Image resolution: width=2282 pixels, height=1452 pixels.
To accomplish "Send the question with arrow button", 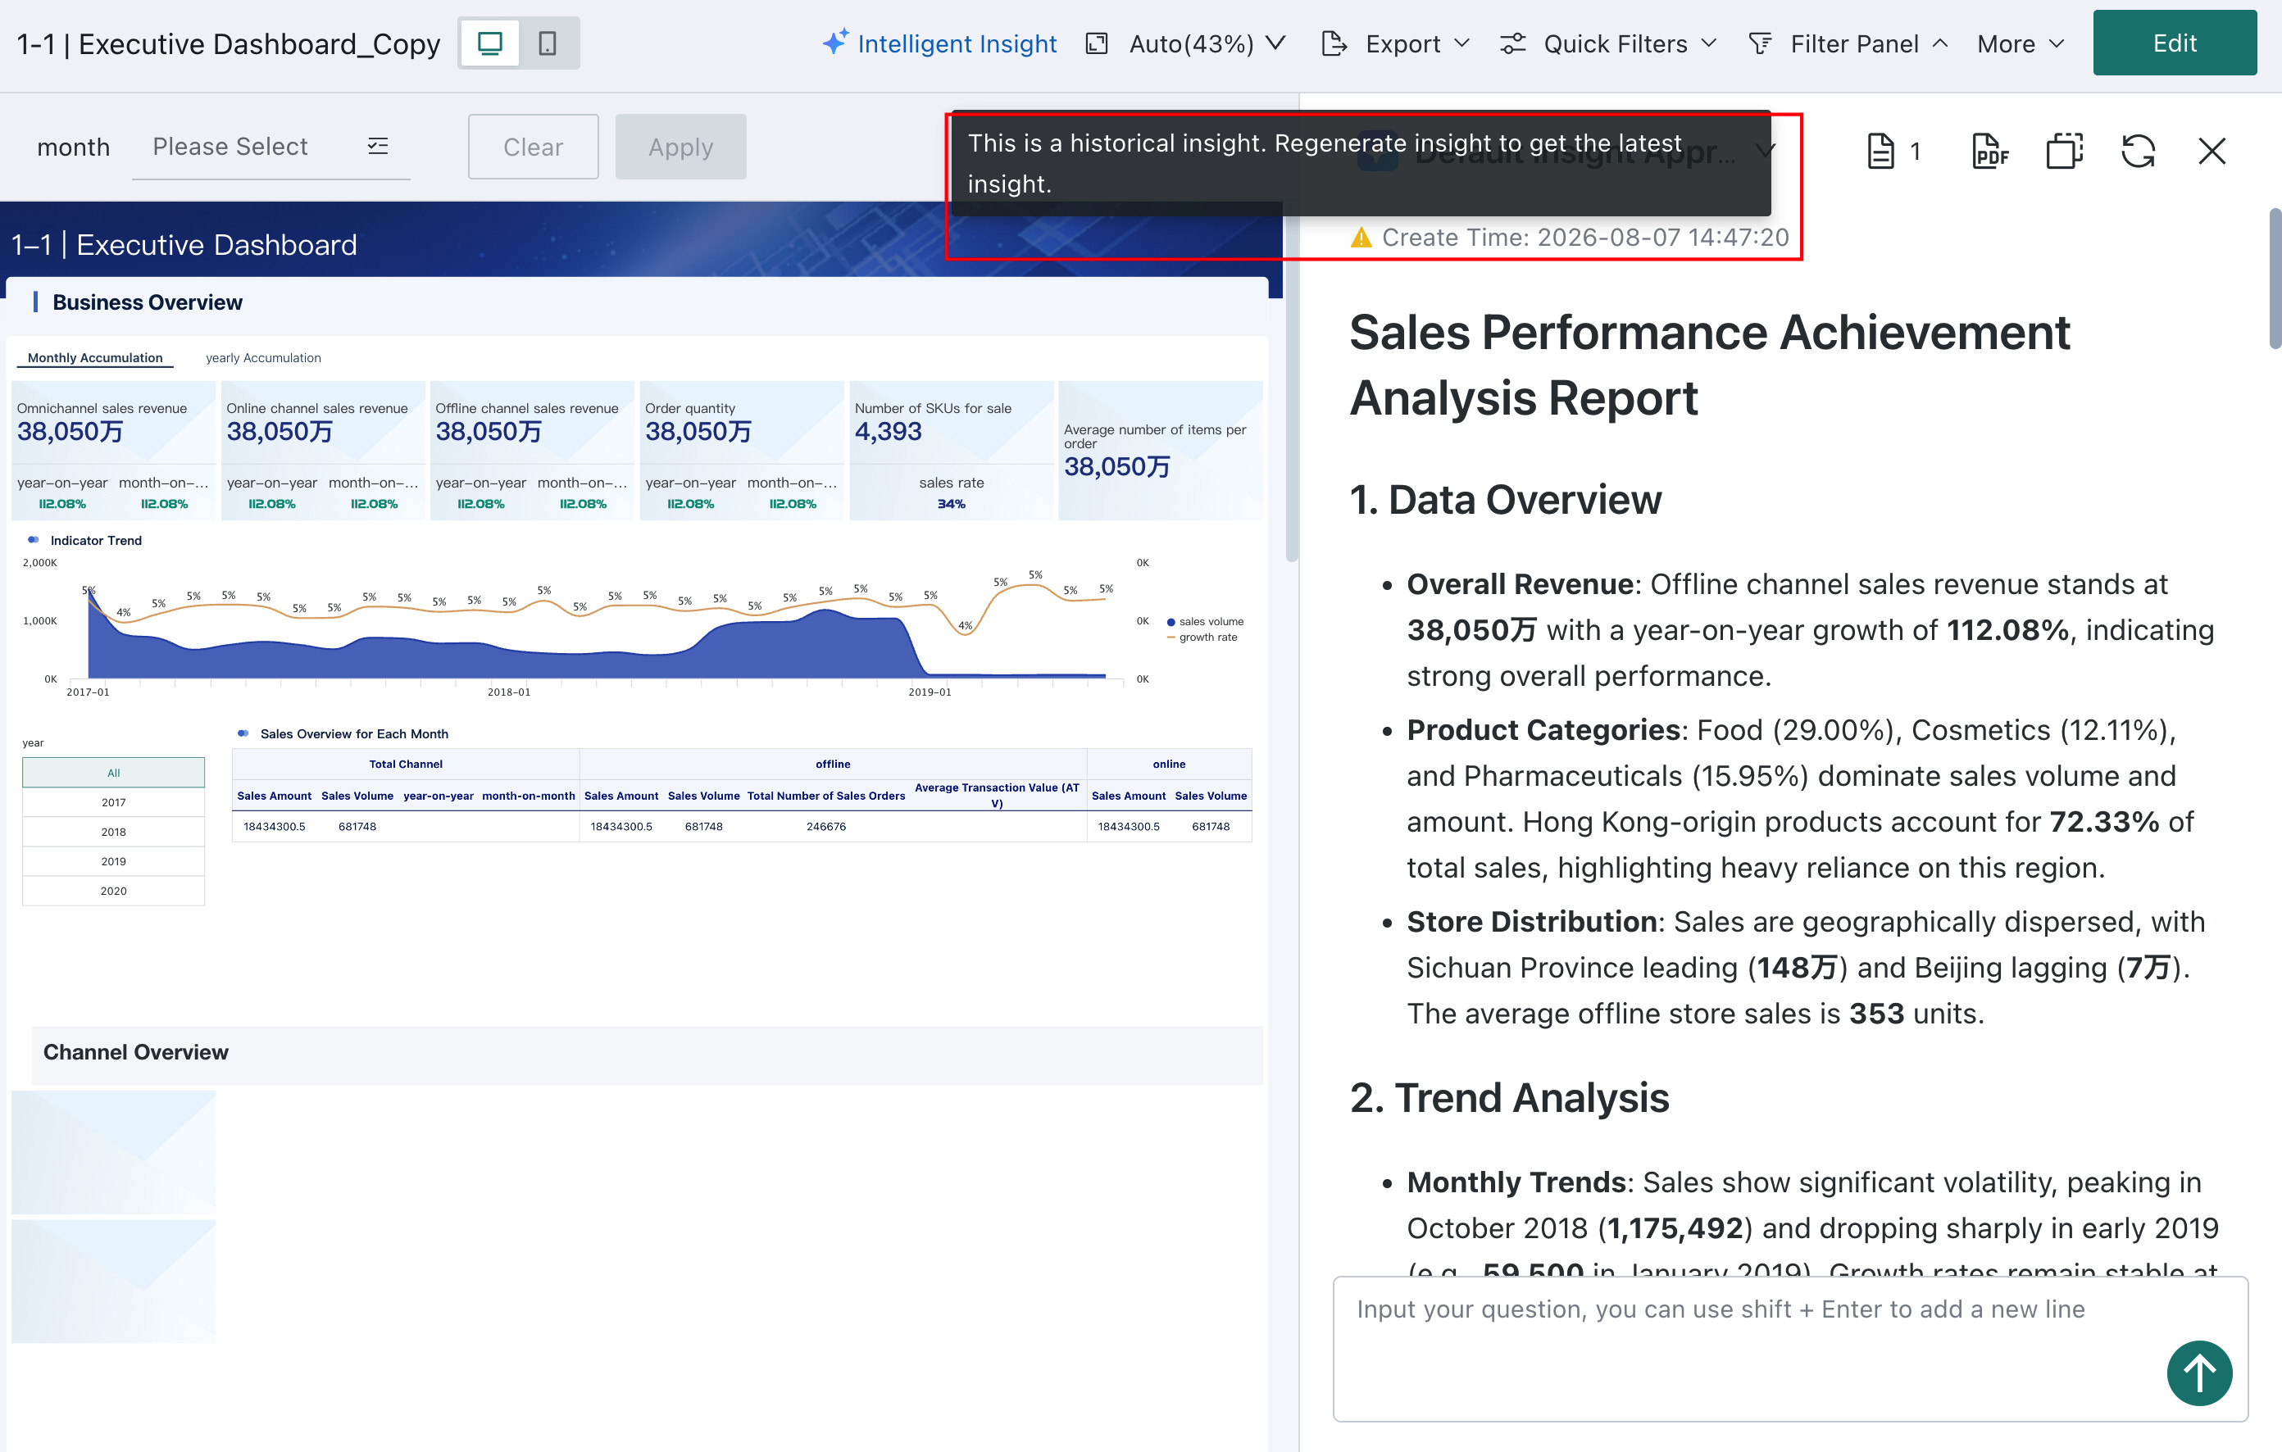I will pos(2198,1373).
